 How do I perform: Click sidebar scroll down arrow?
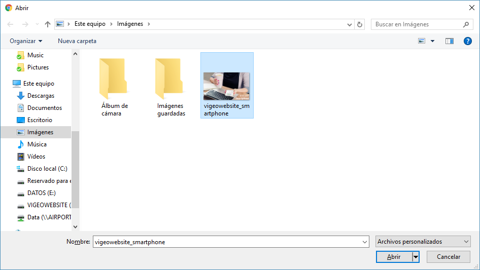pyautogui.click(x=75, y=227)
